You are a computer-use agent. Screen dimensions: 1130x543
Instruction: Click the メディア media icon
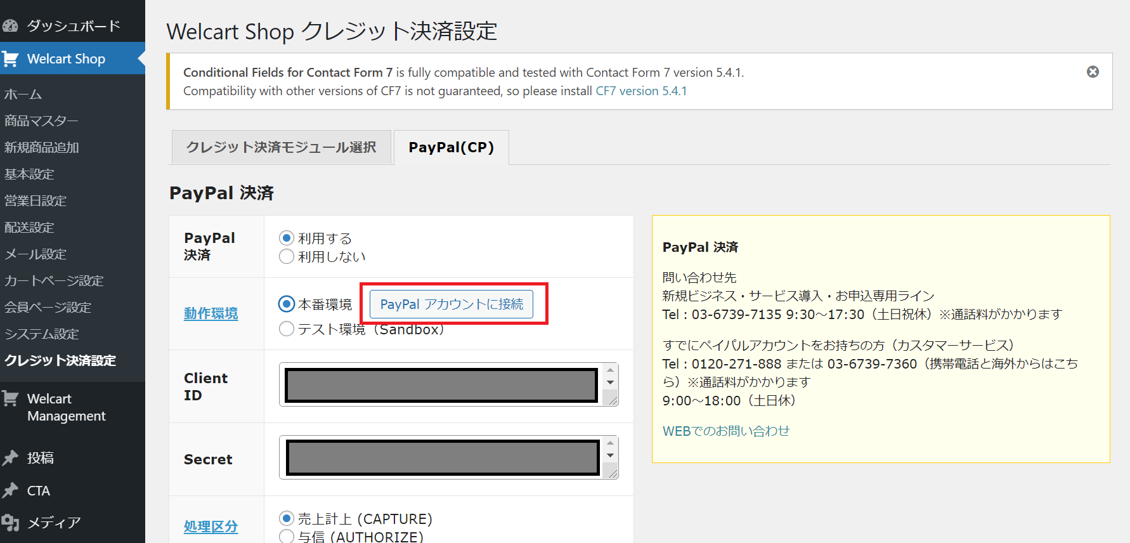pyautogui.click(x=10, y=523)
